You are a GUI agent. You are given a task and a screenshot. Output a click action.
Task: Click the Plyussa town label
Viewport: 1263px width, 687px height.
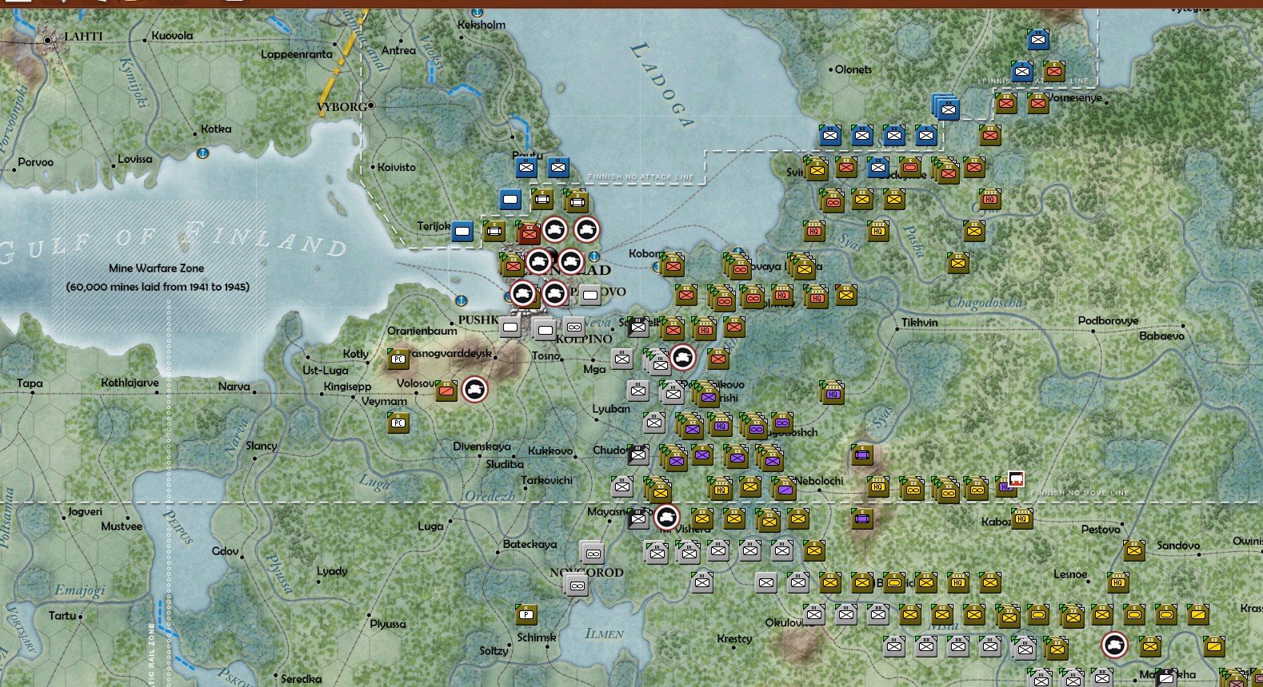[388, 624]
